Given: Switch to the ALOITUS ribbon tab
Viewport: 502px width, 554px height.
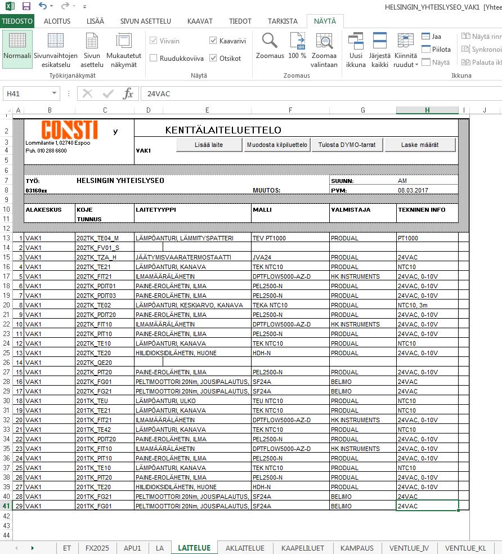Looking at the screenshot, I should click(x=57, y=21).
